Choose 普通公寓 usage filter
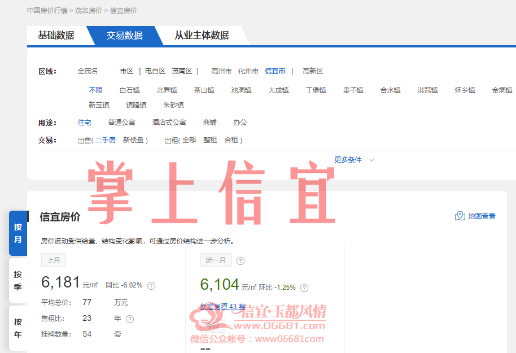 tap(122, 123)
